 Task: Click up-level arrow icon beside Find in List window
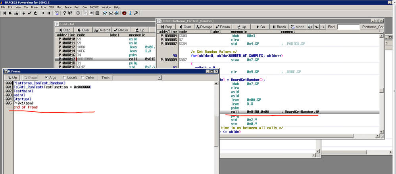pos(316,27)
